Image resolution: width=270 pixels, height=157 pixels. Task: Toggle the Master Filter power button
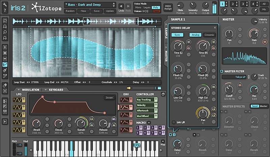222,71
